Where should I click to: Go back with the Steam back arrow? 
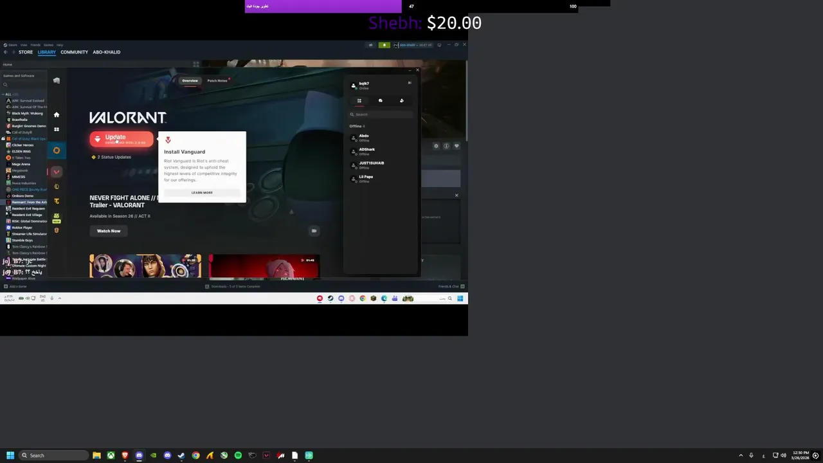[5, 52]
